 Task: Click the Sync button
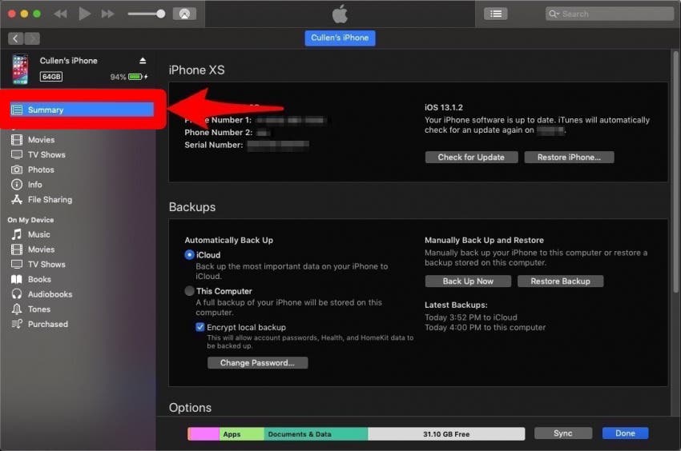pos(563,433)
